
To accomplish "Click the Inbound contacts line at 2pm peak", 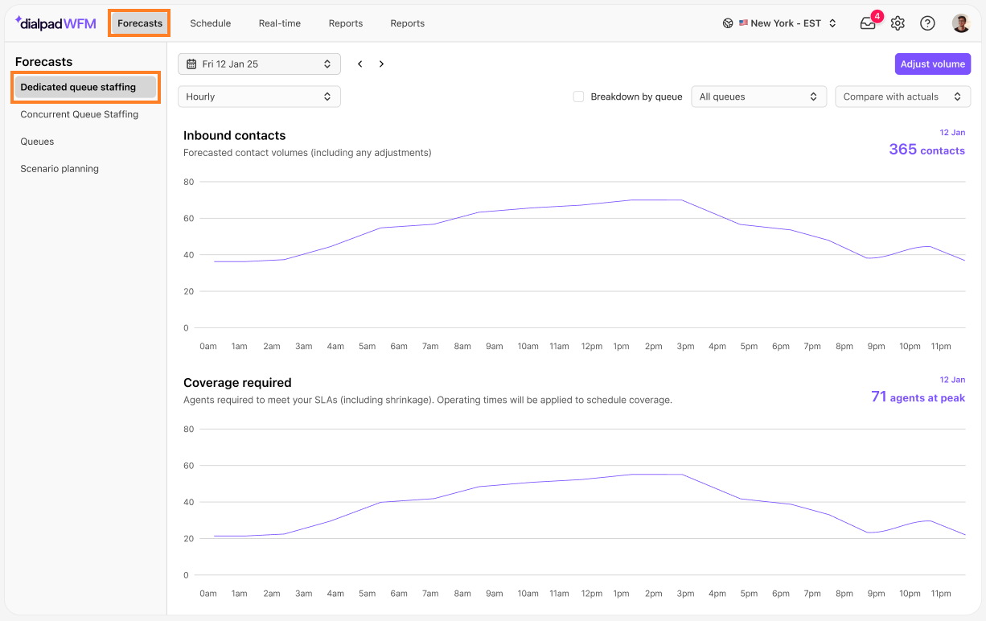I will coord(653,200).
